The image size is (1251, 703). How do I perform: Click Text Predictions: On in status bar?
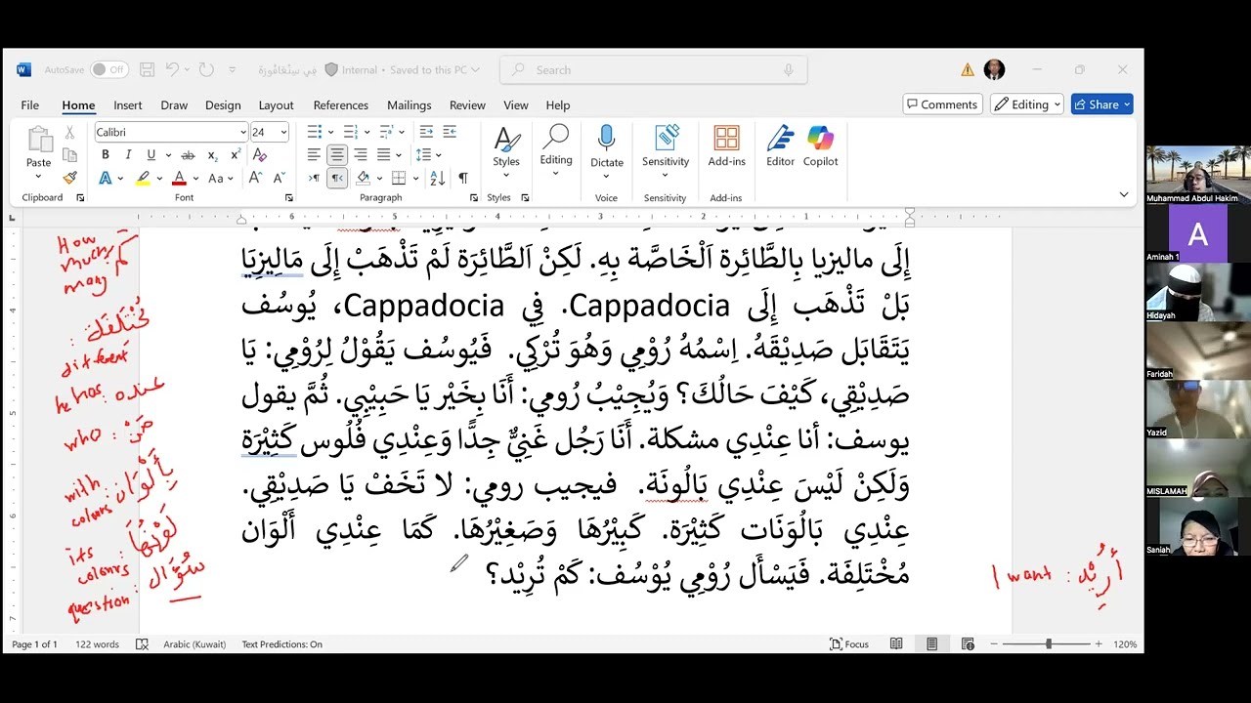pos(282,644)
